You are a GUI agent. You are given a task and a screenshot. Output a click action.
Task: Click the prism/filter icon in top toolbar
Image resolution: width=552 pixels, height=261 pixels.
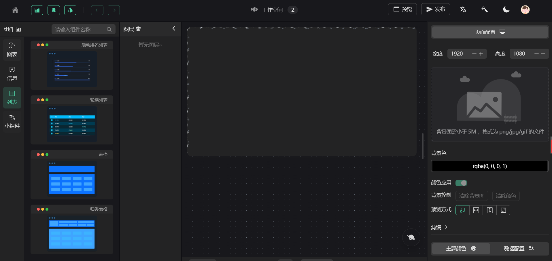pos(70,10)
